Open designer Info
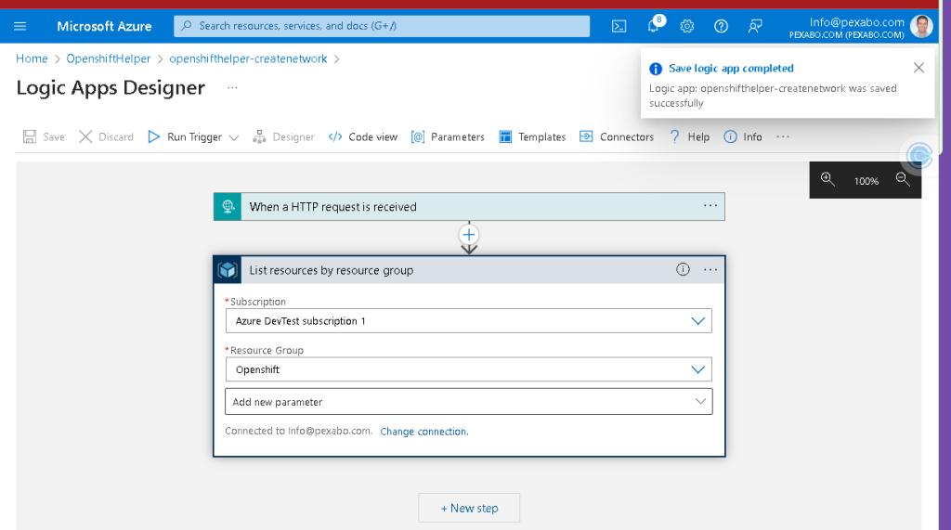This screenshot has width=951, height=530. tap(743, 137)
